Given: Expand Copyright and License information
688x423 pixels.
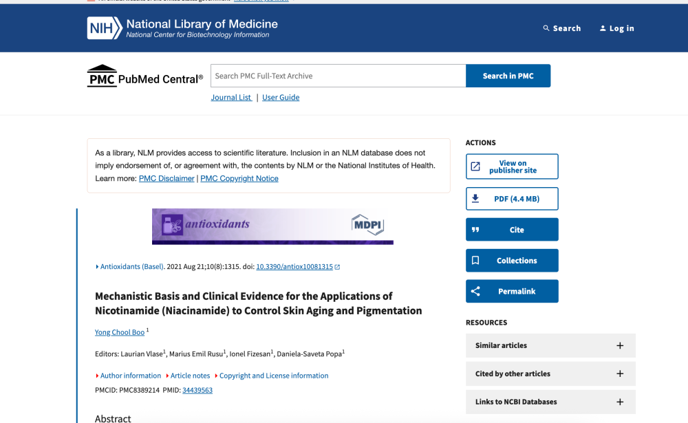Looking at the screenshot, I should tap(271, 376).
